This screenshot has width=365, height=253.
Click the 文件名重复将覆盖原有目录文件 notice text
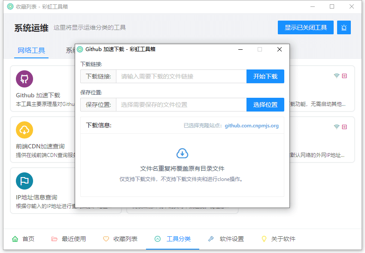click(x=182, y=169)
